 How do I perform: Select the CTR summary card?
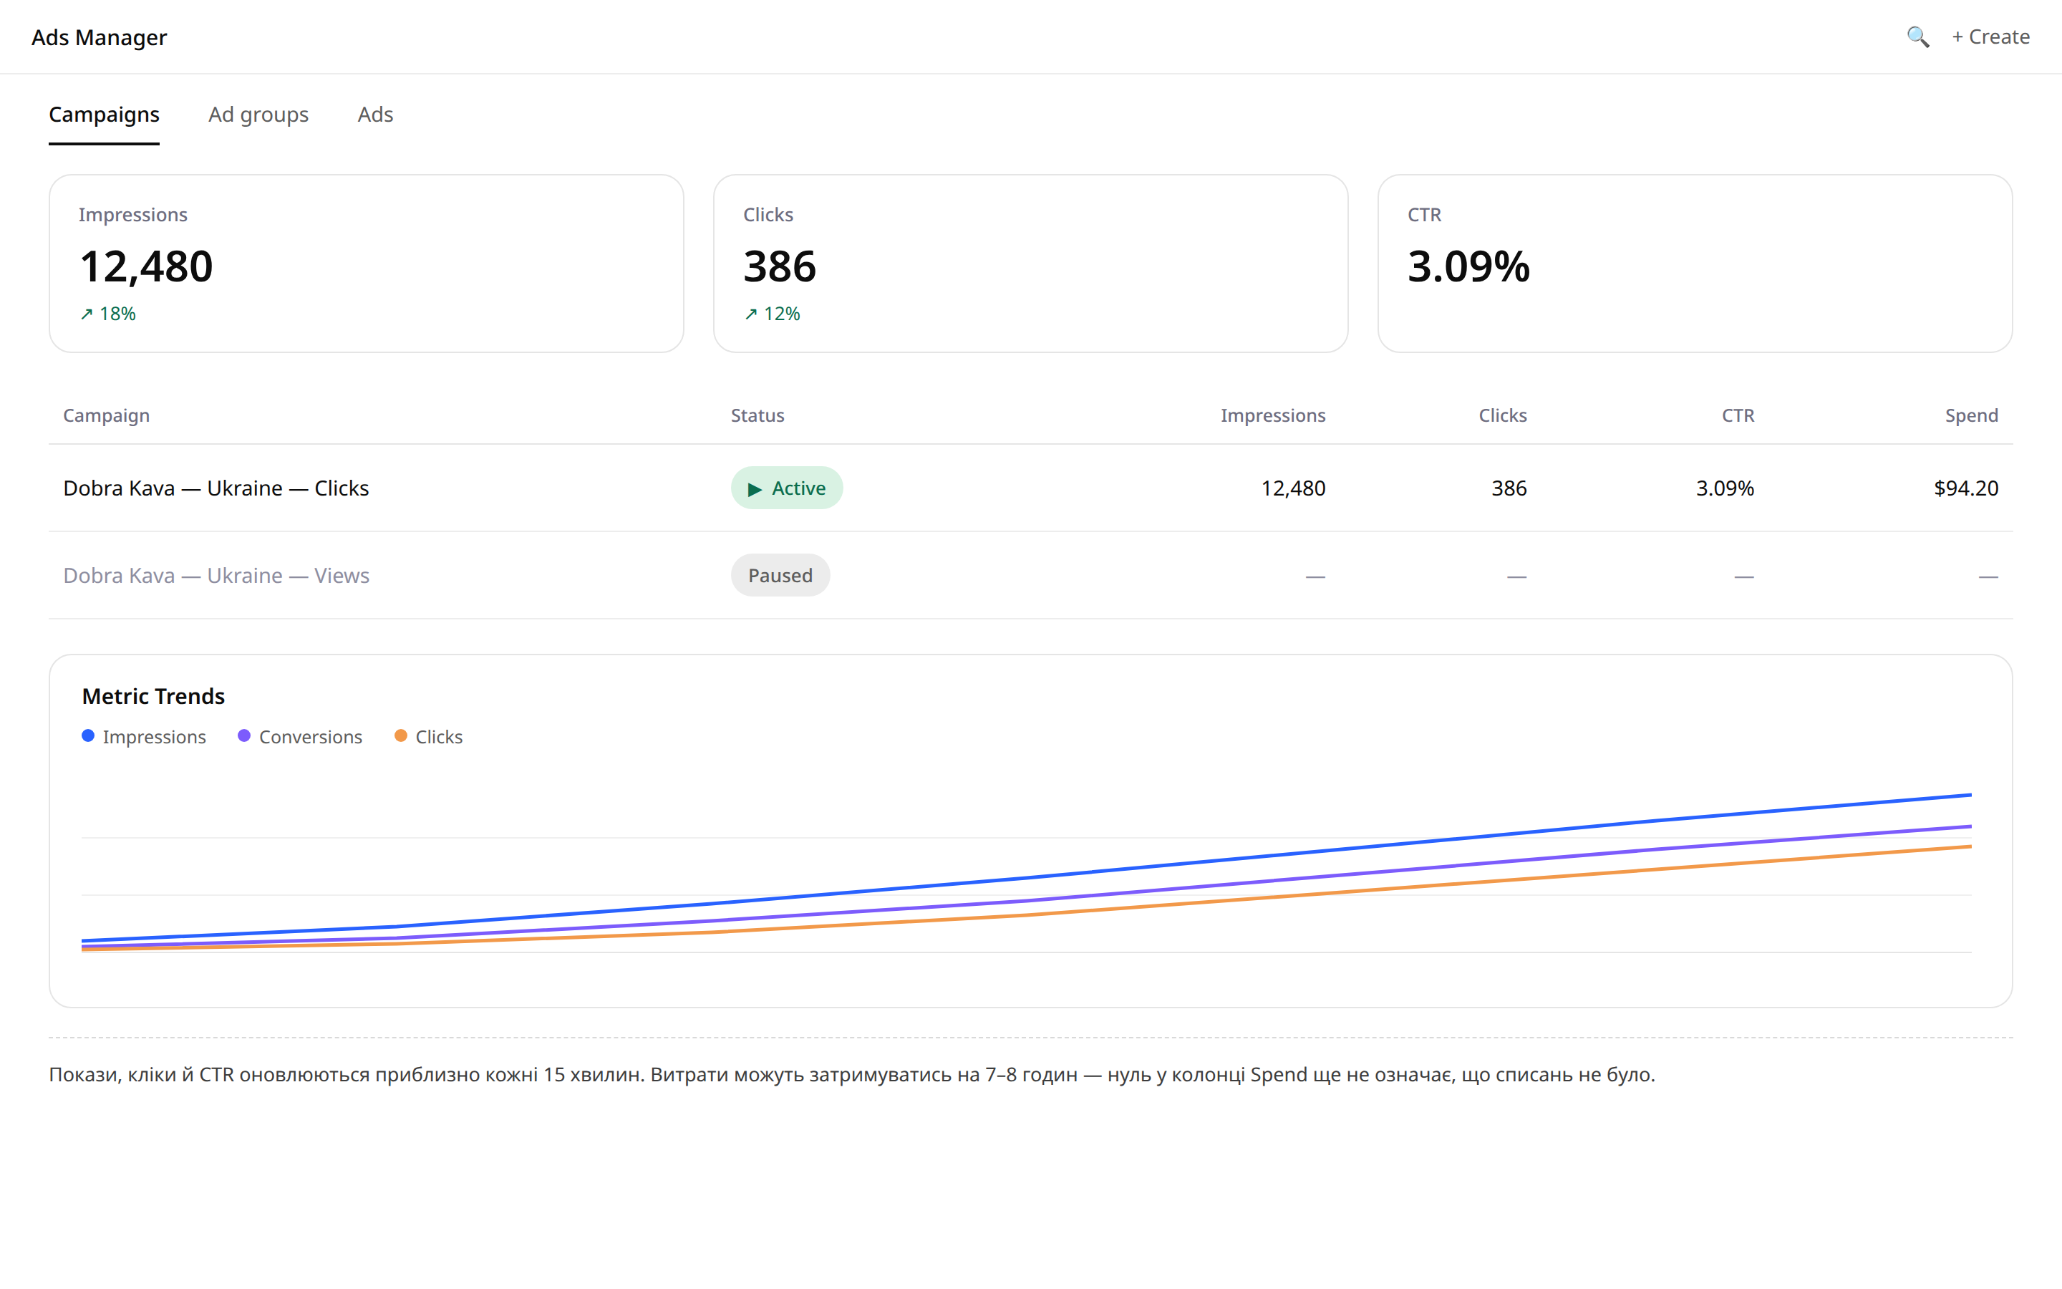tap(1695, 264)
